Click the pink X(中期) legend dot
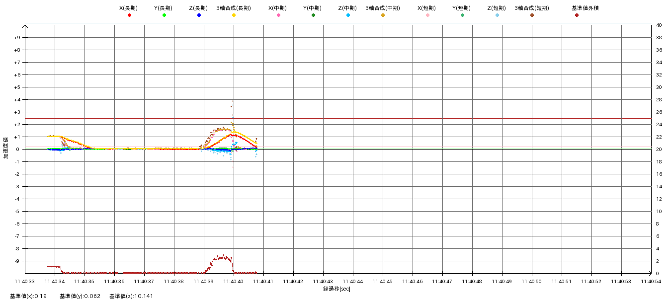671x303 pixels. tap(278, 15)
